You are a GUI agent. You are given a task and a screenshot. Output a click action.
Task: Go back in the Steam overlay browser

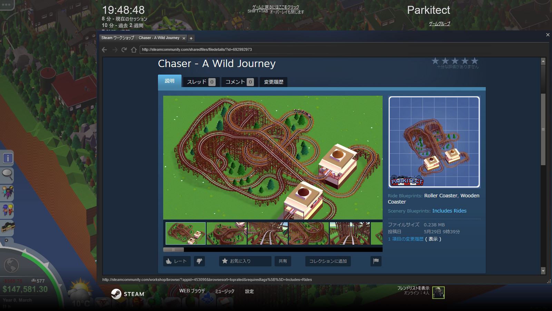[x=105, y=50]
